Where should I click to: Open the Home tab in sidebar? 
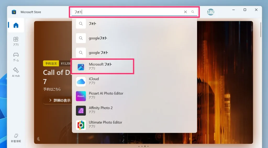point(16,25)
